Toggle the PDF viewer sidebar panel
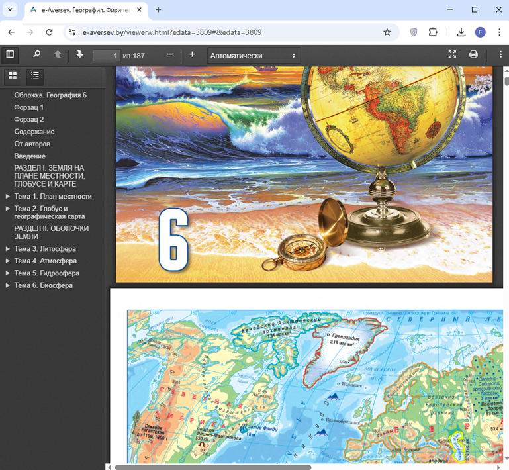Viewport: 509px width, 470px height. coord(10,54)
